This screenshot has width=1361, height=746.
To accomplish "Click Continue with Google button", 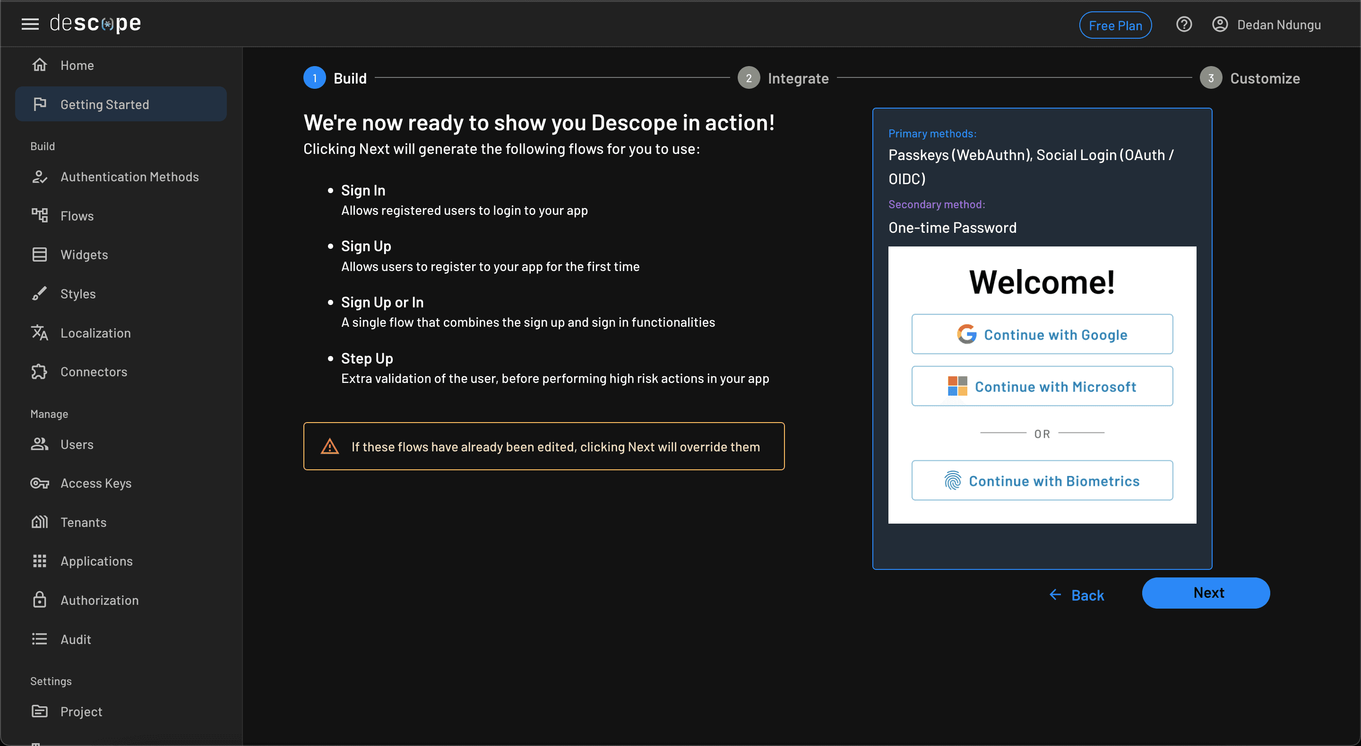I will [x=1042, y=334].
